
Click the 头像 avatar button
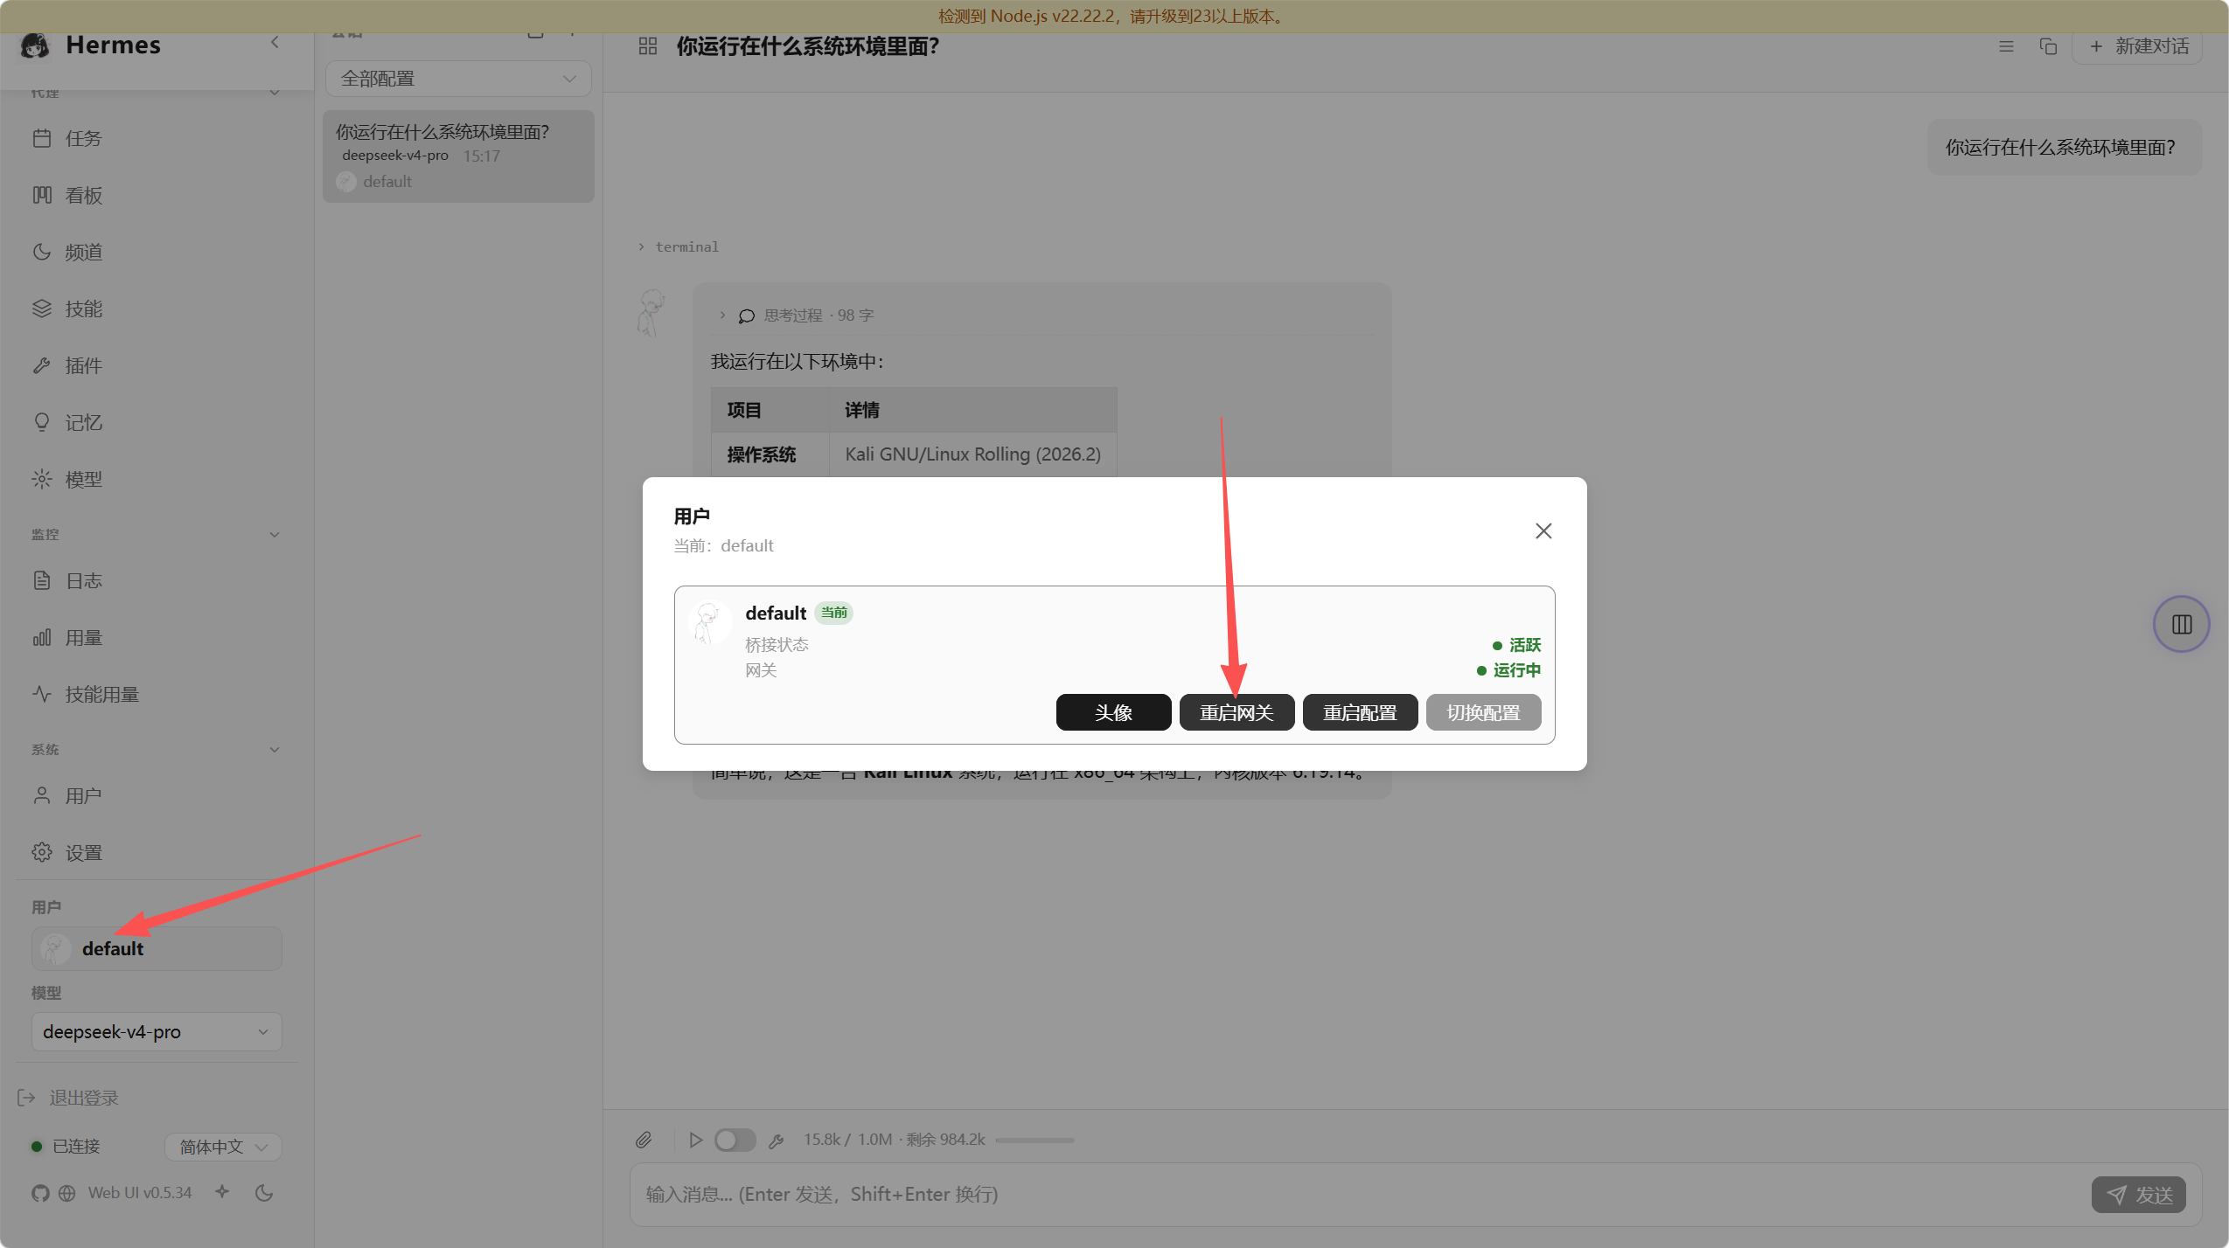(1113, 712)
